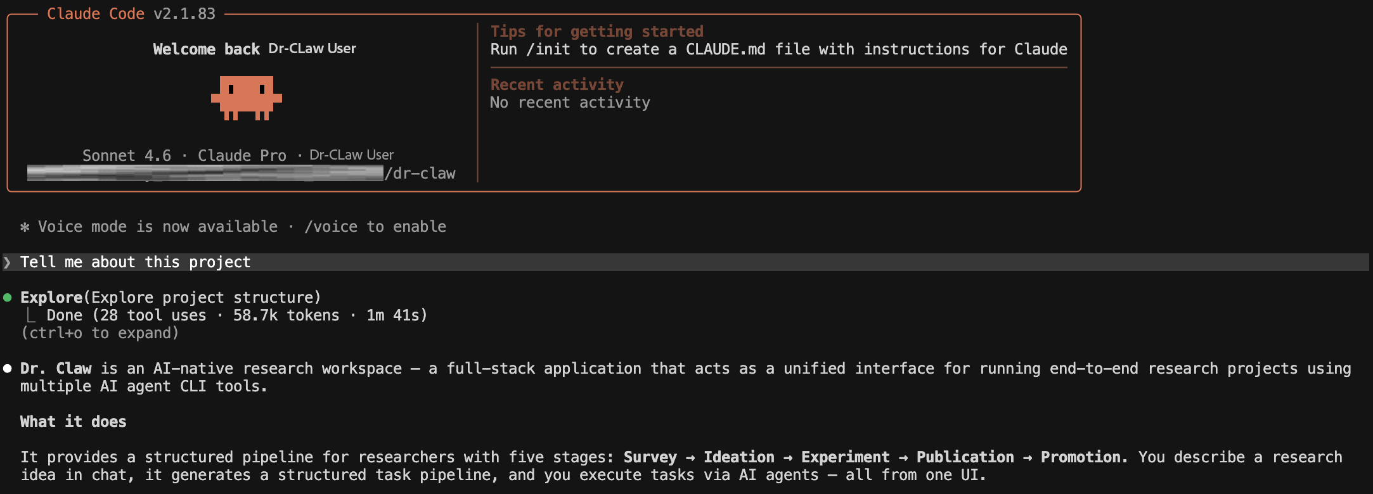Click the green status dot beside Explore

[8, 298]
